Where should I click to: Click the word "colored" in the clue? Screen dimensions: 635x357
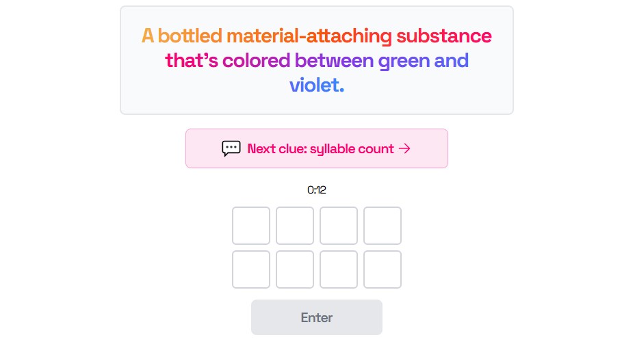coord(257,60)
